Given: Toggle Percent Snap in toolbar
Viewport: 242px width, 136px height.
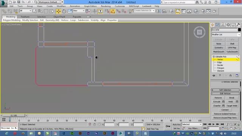Looking at the screenshot, I should coord(118,11).
